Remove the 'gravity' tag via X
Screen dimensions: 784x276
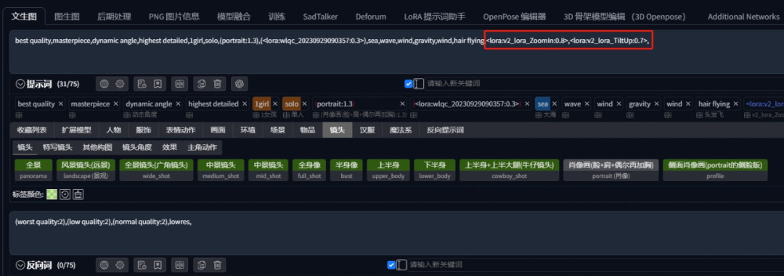pos(657,104)
